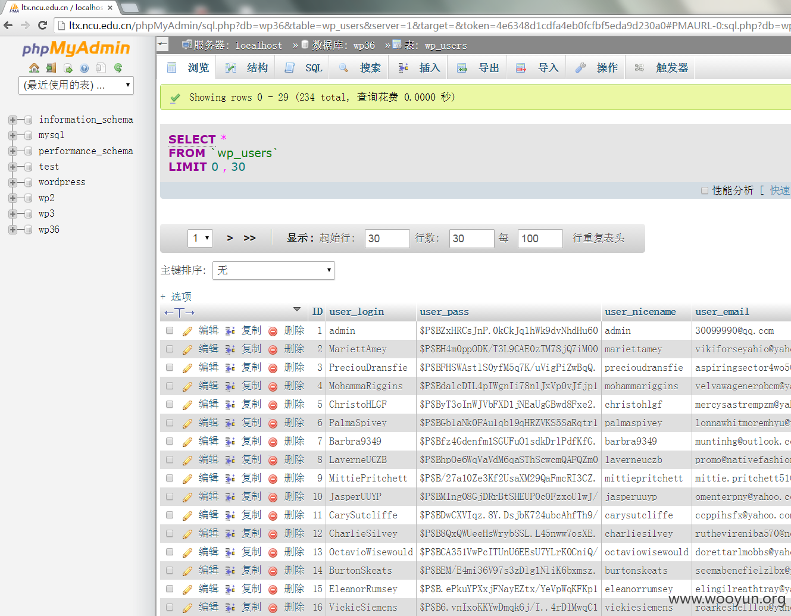Image resolution: width=791 pixels, height=616 pixels.
Task: Switch to the 导入 import tab
Action: coord(537,68)
